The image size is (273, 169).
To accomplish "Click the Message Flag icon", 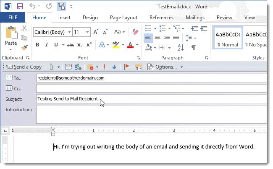I will pyautogui.click(x=126, y=67).
